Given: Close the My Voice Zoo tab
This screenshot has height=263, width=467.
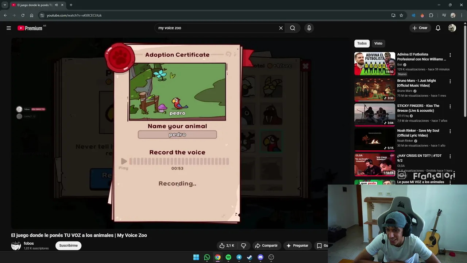Looking at the screenshot, I should (62, 5).
